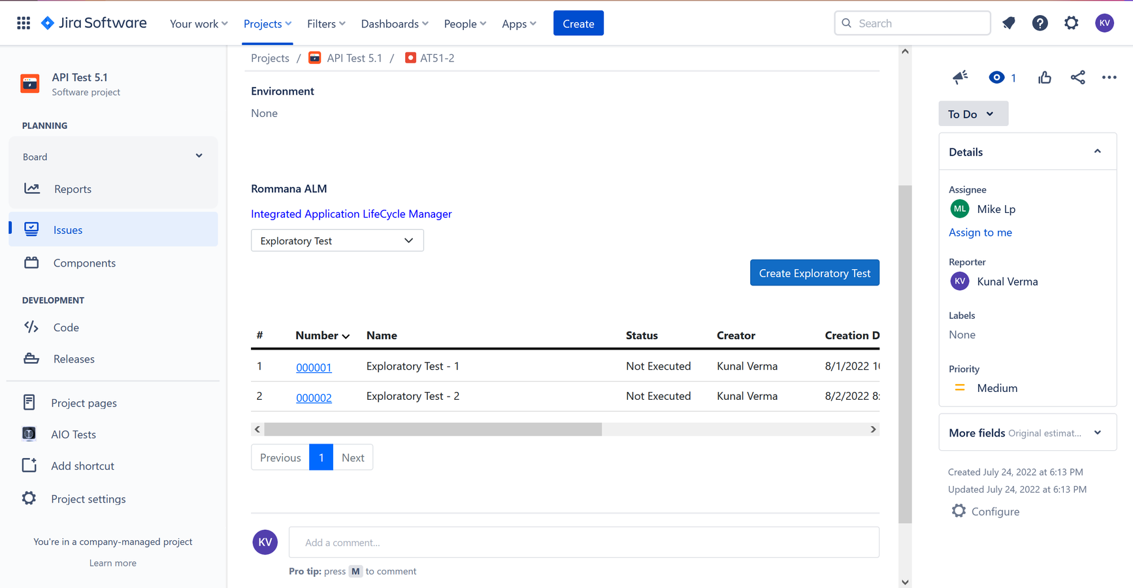Click the Status column header

coord(642,335)
